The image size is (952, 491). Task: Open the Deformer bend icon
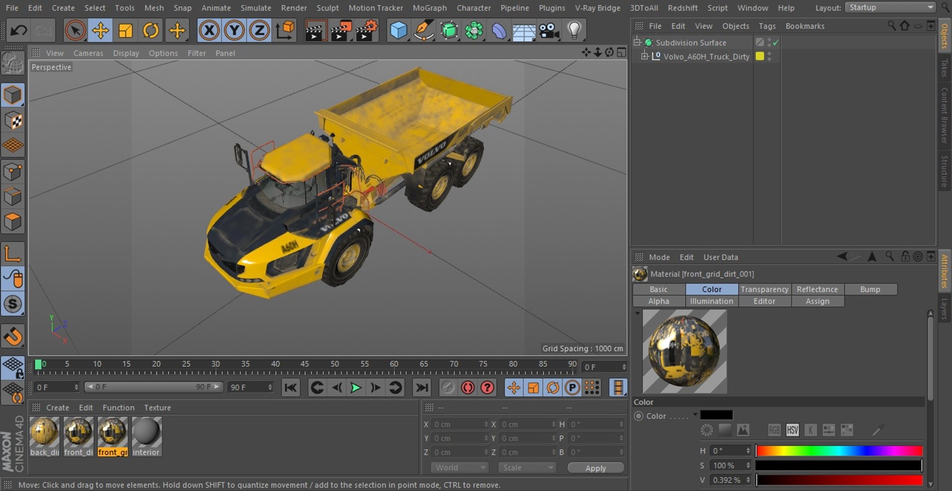[x=499, y=31]
